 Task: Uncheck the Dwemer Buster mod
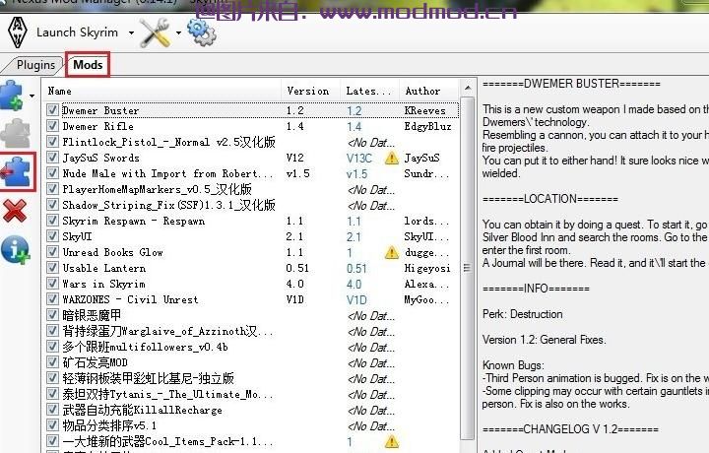click(52, 110)
